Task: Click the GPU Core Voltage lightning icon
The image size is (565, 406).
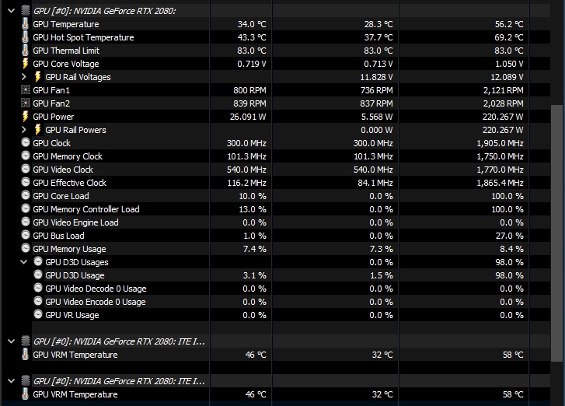Action: 25,64
